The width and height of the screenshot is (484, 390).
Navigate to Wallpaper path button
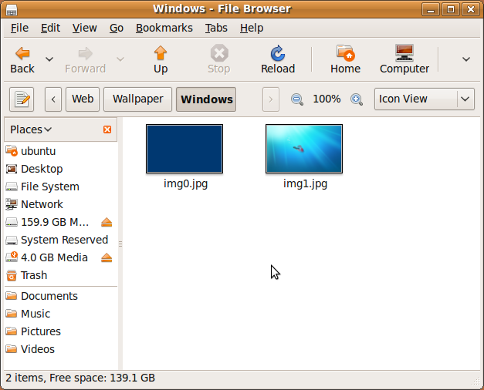click(137, 99)
